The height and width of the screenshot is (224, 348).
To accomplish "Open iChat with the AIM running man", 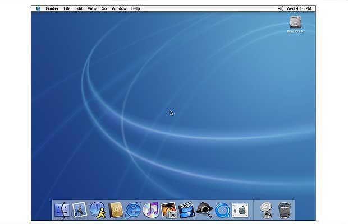I will click(98, 210).
